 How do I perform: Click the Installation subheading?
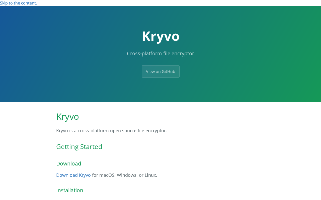[x=70, y=190]
